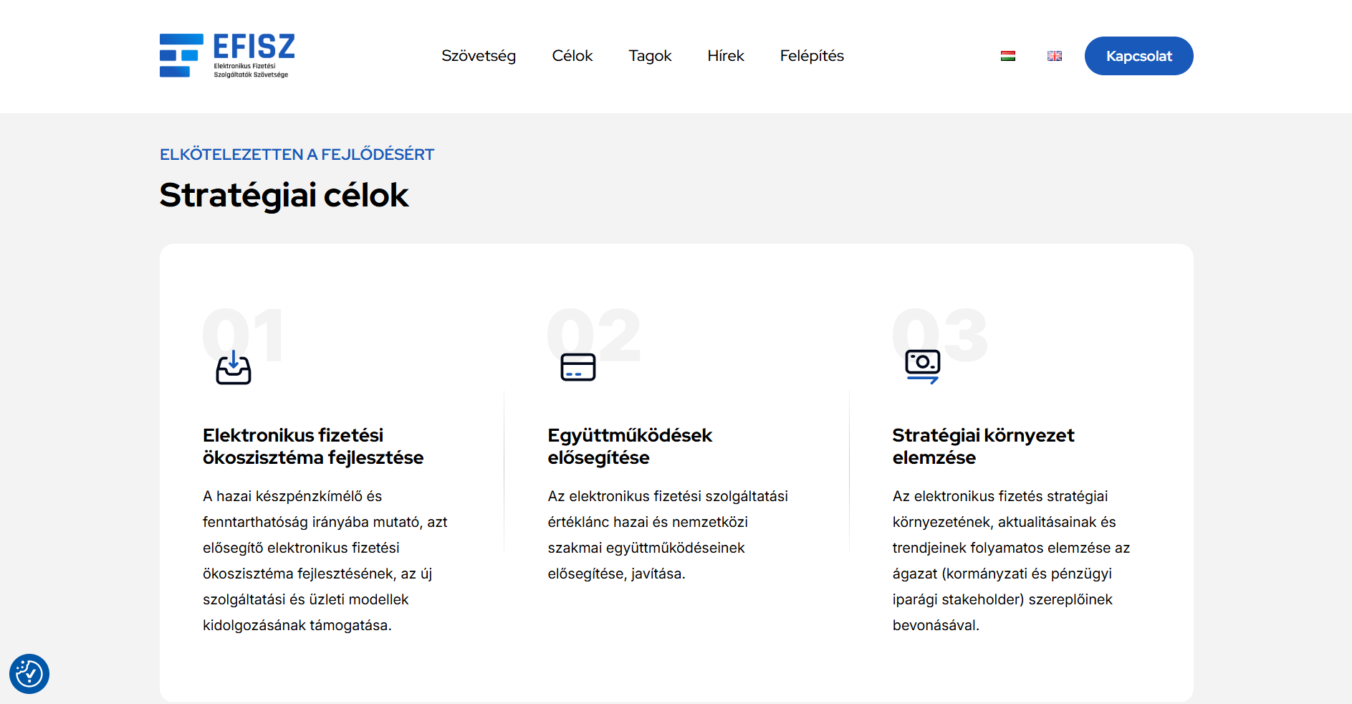Click the inbox download icon under 01
The image size is (1352, 704).
tap(234, 367)
